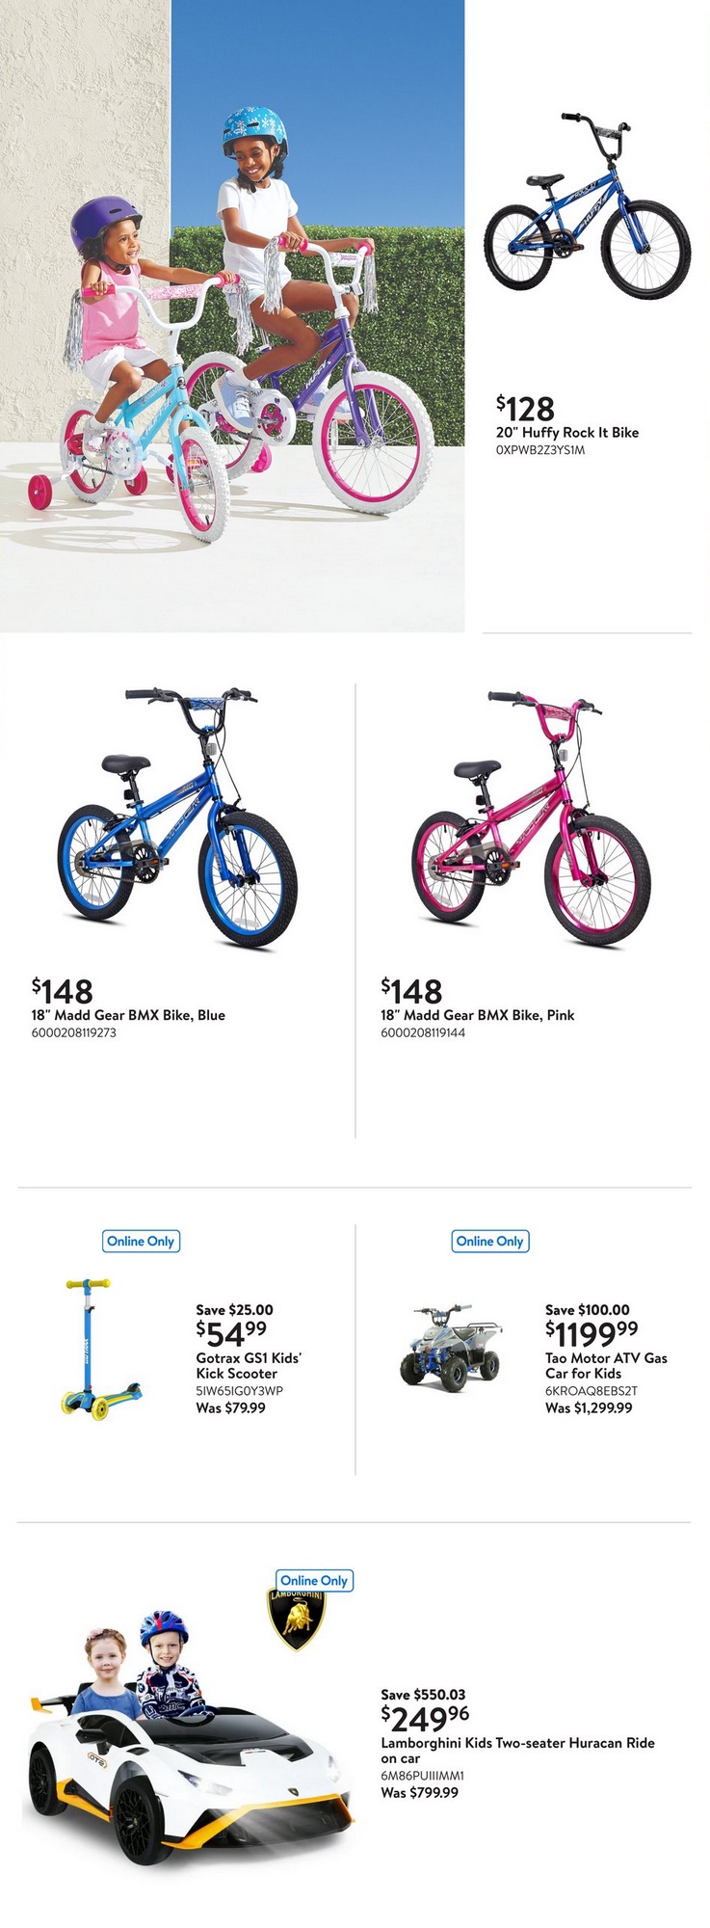Viewport: 710px width, 1928px height.
Task: Click the $249.96 Lamborghini ride-on price
Action: [425, 1717]
